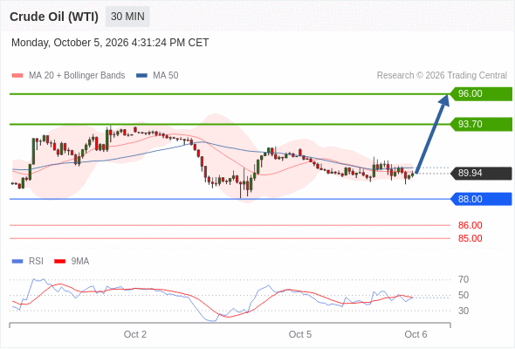Click the black 89.94 current price tag
Viewport: 515px width, 349px height.
481,174
